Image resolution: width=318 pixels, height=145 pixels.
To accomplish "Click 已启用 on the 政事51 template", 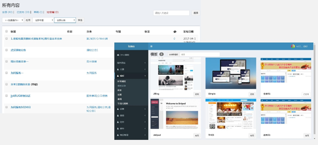I will (x=306, y=94).
